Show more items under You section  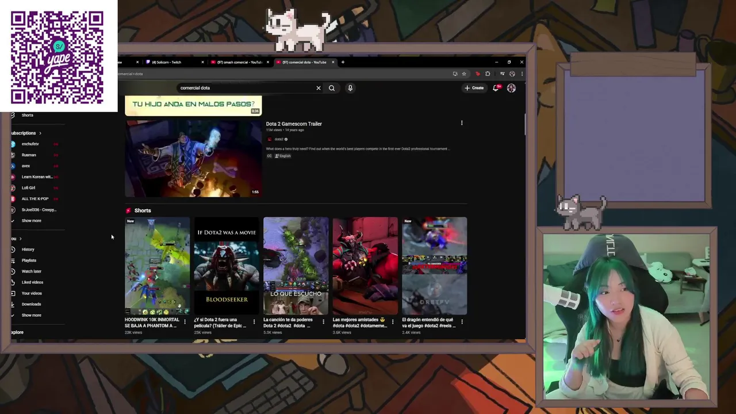[x=31, y=315]
